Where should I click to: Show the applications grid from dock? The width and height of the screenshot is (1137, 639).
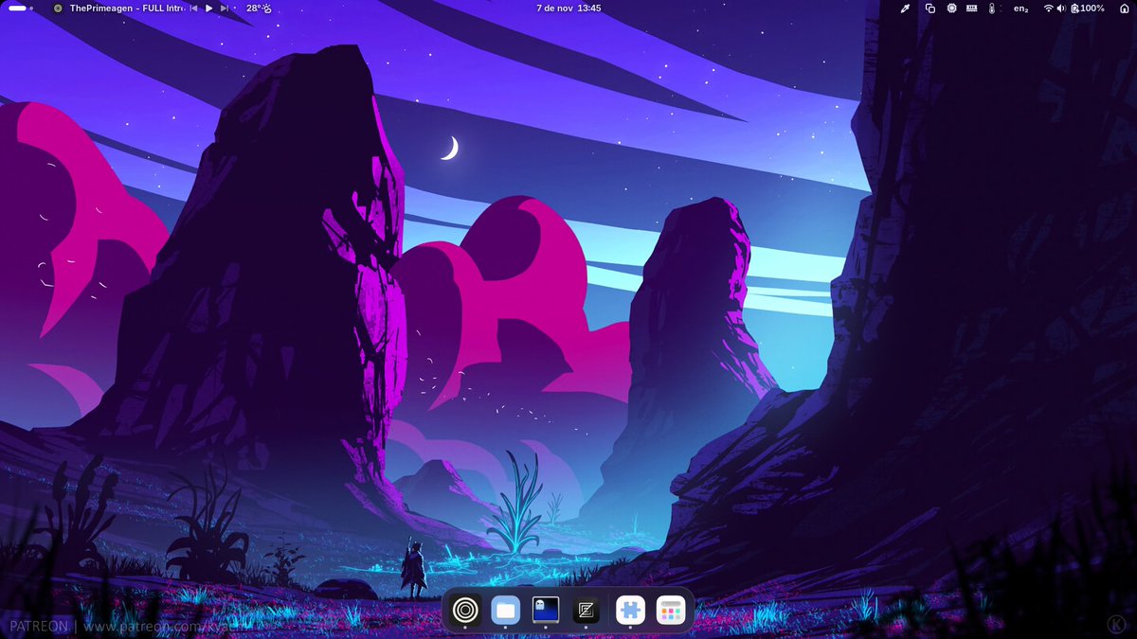point(671,610)
